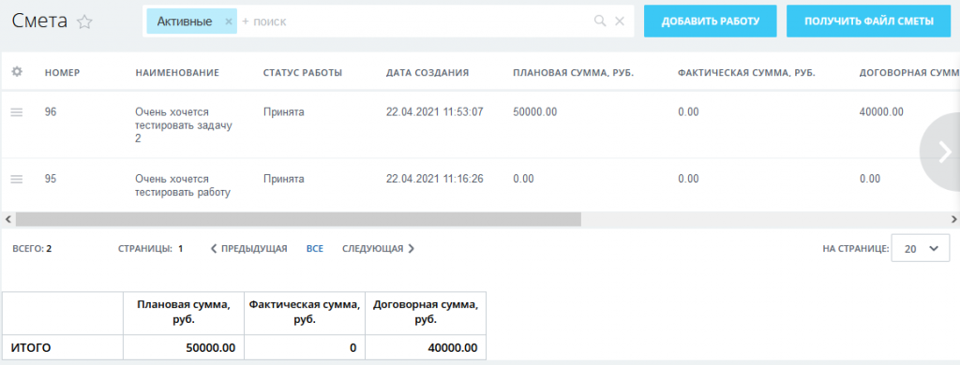Sort by Дата создания column header
Image resolution: width=960 pixels, height=365 pixels.
click(427, 73)
